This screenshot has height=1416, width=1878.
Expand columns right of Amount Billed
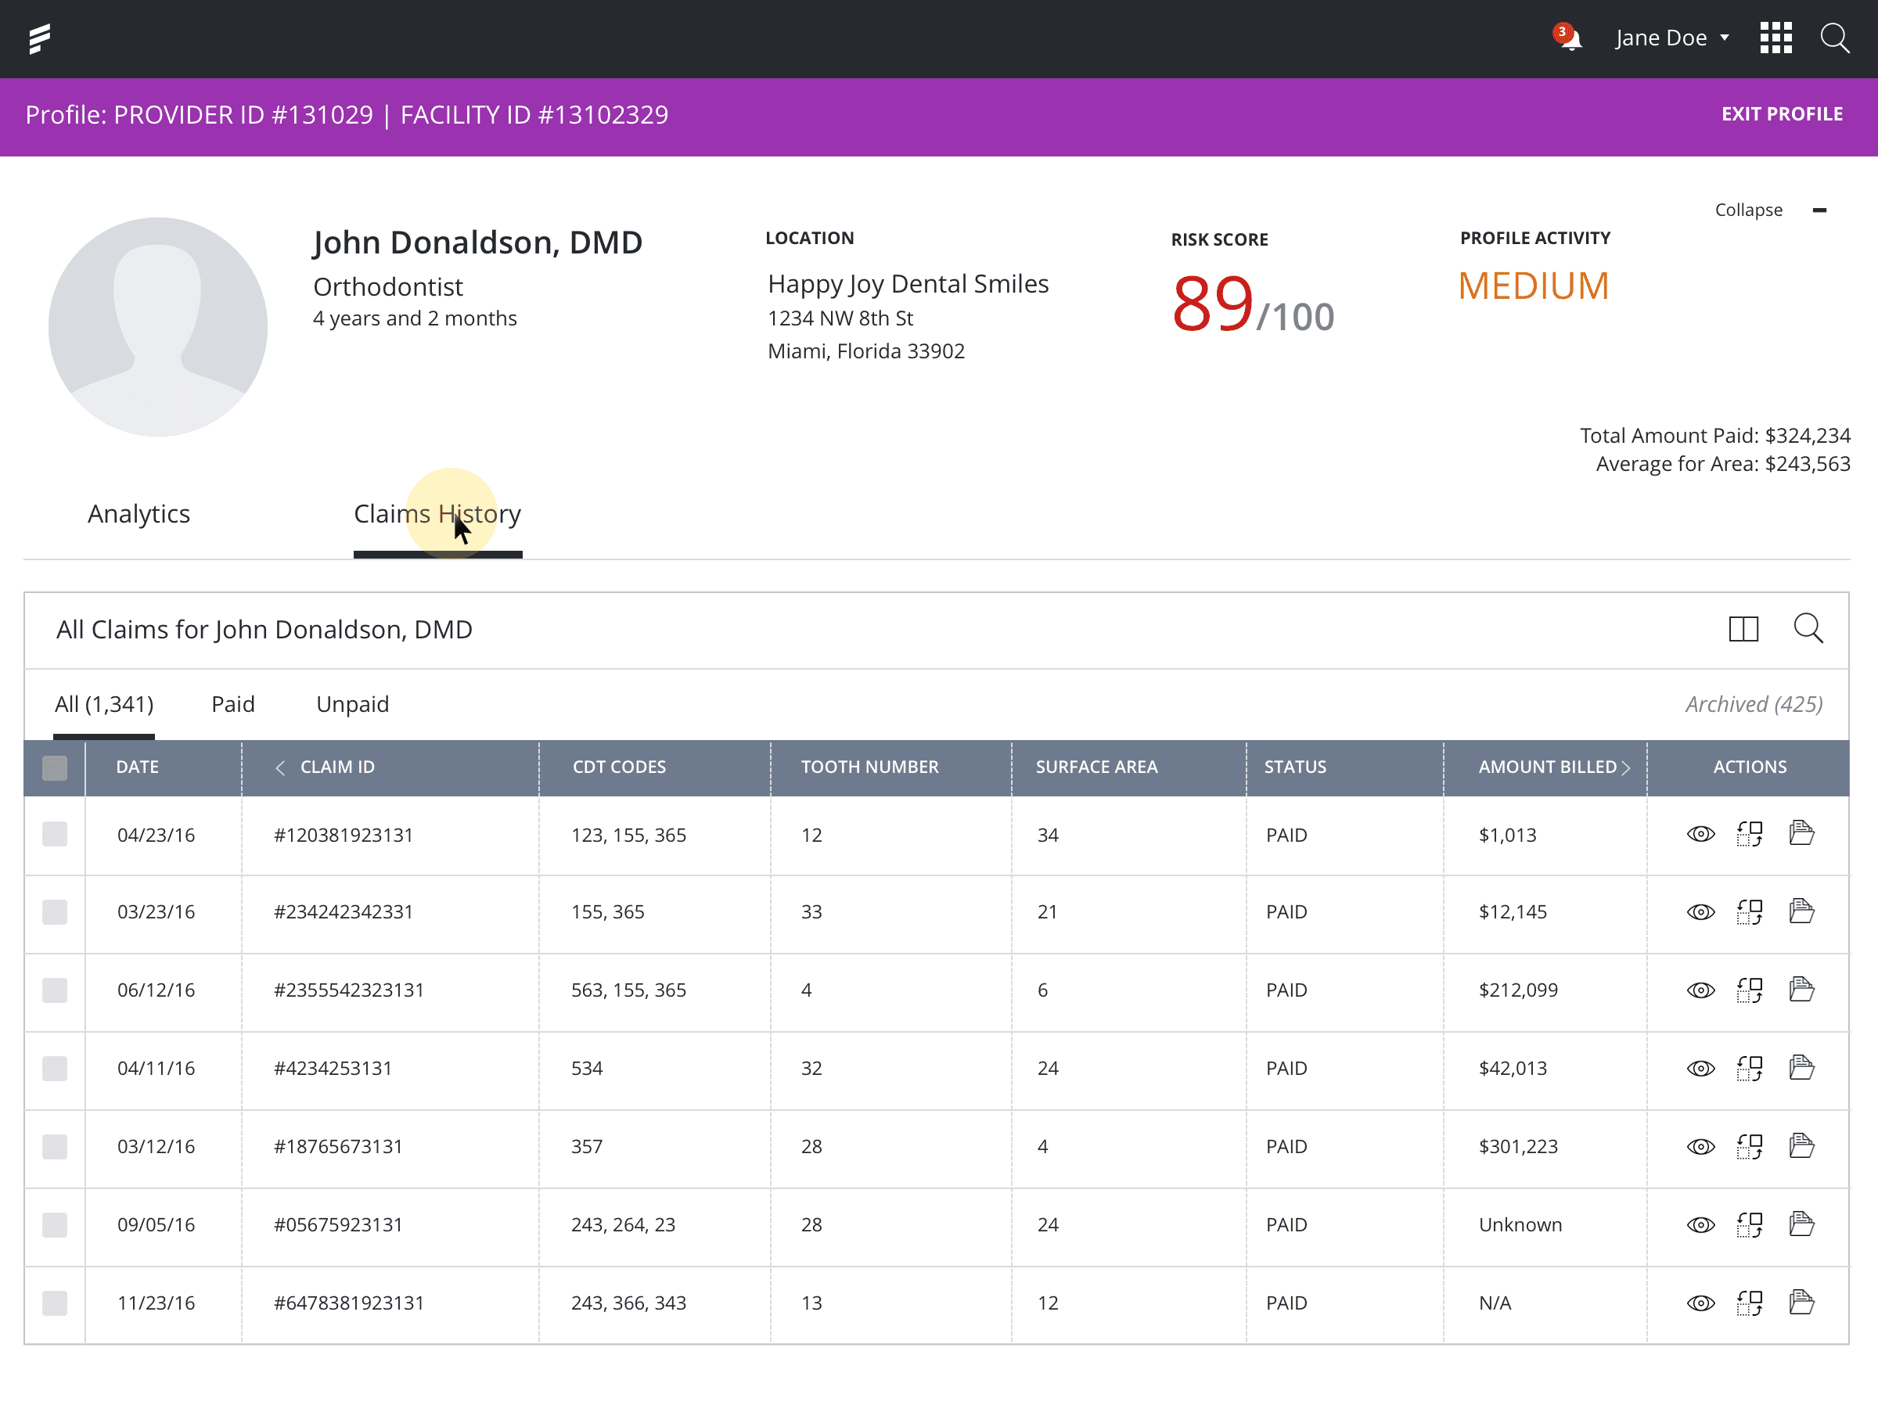point(1625,767)
